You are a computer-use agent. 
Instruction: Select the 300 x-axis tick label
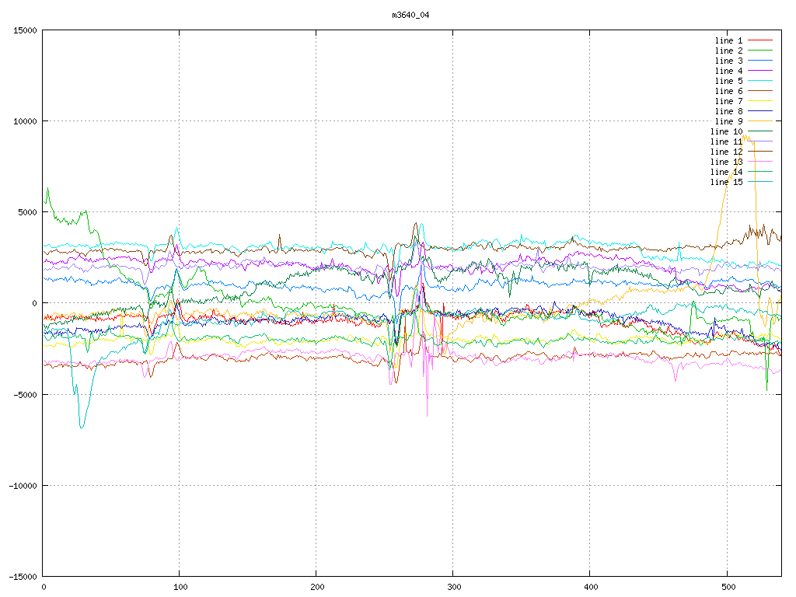(453, 588)
